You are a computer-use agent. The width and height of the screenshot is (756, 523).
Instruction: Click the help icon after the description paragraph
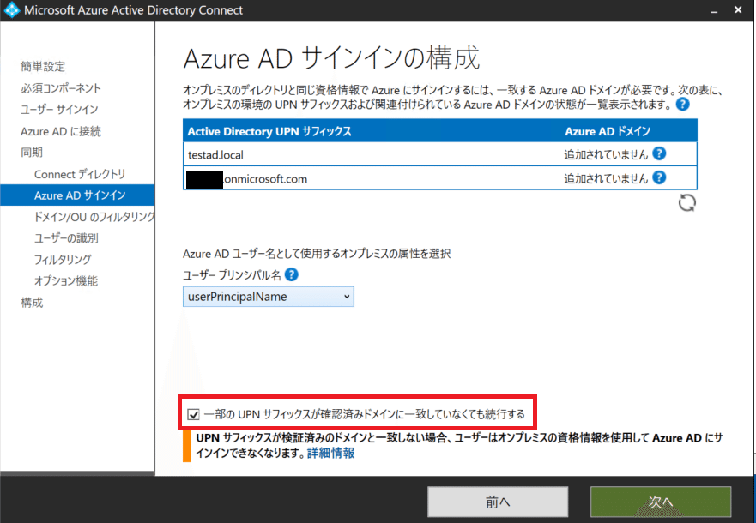(682, 104)
